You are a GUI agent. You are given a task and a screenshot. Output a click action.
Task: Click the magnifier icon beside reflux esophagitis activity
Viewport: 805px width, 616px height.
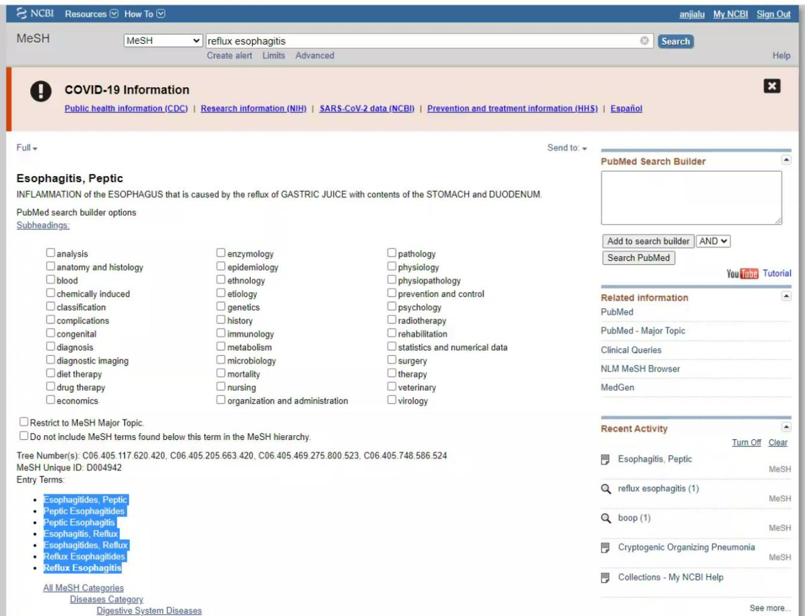pyautogui.click(x=606, y=489)
